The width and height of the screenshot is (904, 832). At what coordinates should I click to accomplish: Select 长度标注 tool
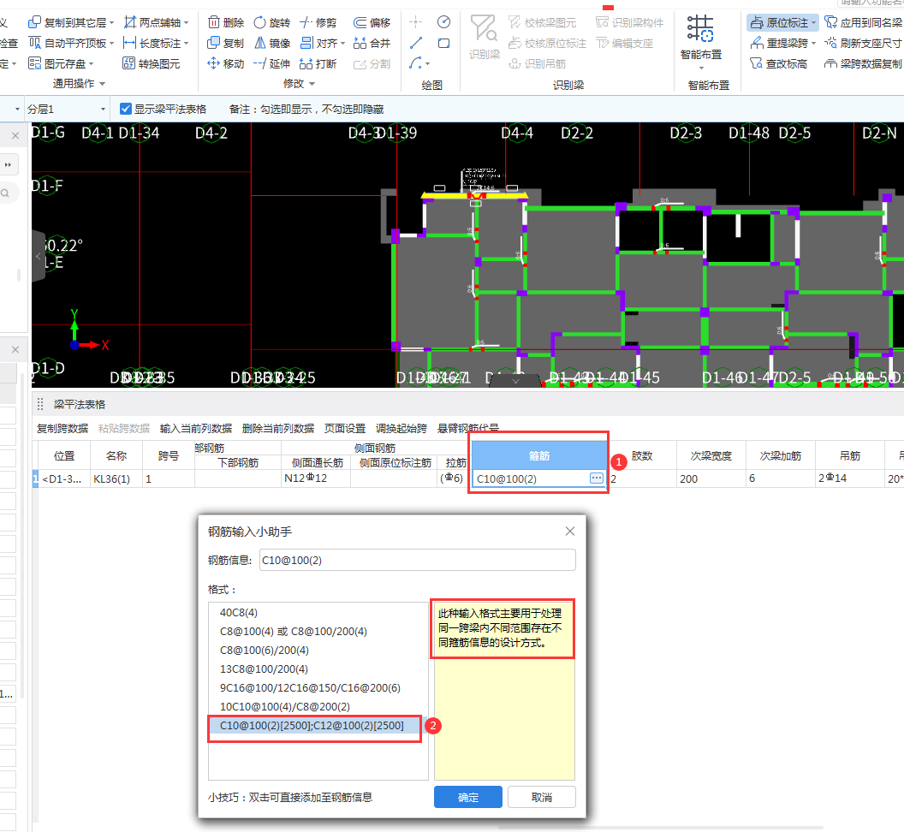pyautogui.click(x=156, y=44)
